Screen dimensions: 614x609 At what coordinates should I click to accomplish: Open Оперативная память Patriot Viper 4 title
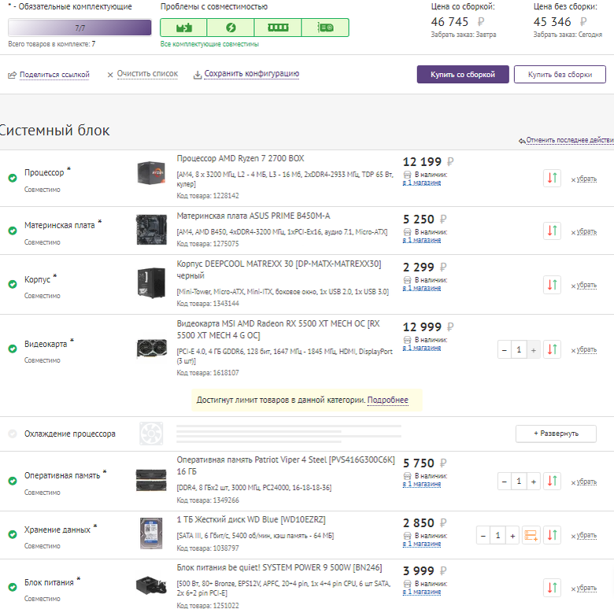point(286,466)
